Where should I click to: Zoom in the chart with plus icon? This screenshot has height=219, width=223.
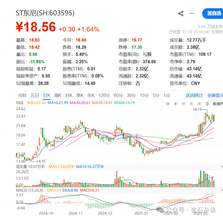point(176,104)
